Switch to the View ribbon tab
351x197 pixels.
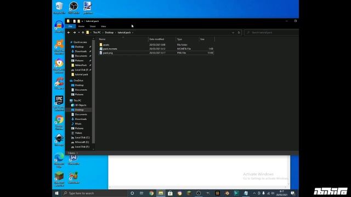(103, 26)
